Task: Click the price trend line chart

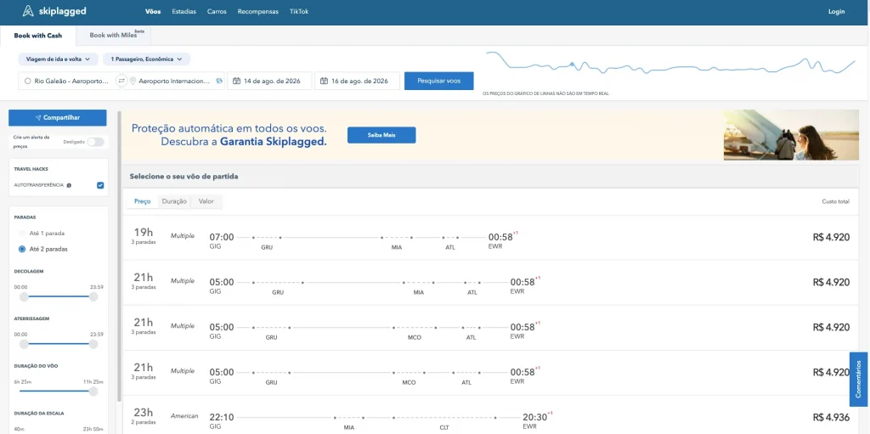Action: click(671, 64)
